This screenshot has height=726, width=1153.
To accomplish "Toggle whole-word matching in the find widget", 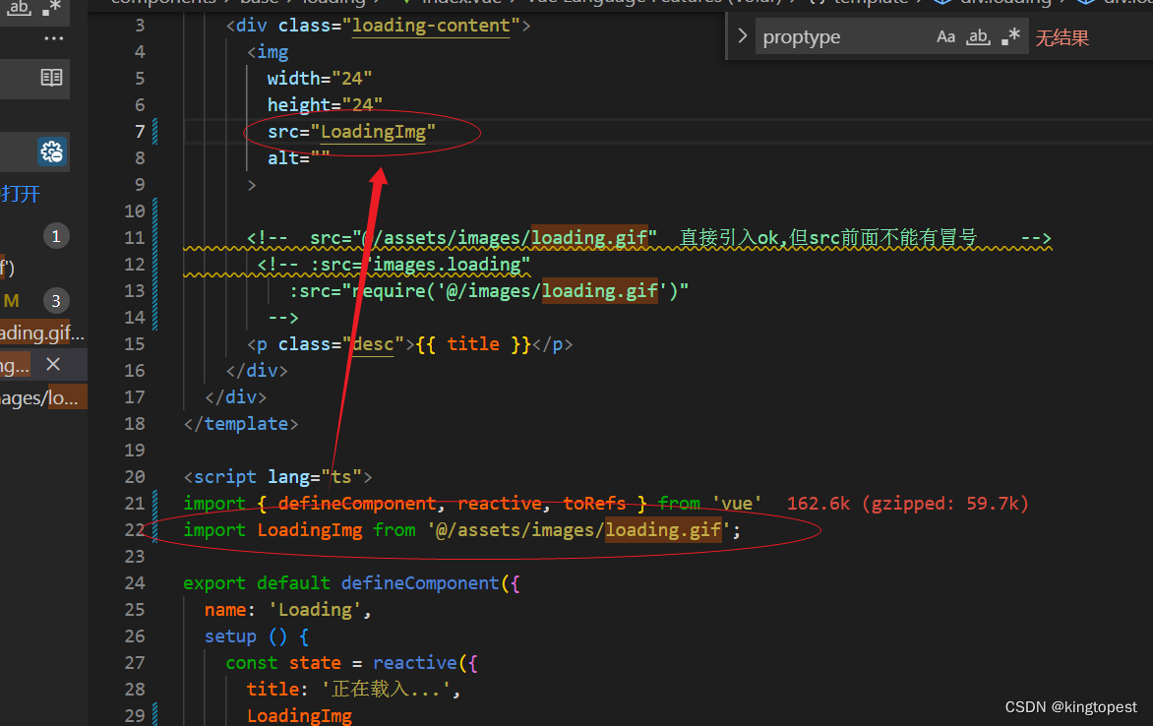I will 977,36.
